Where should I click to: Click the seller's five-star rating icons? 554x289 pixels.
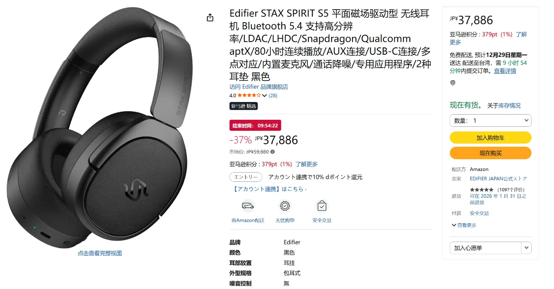[x=481, y=190]
